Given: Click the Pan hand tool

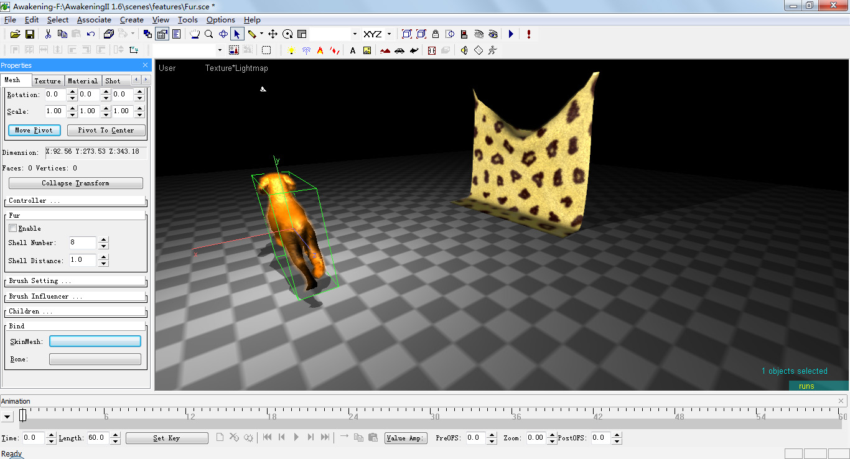Looking at the screenshot, I should 194,34.
